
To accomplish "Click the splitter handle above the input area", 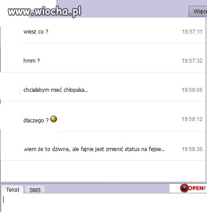I will (113, 182).
